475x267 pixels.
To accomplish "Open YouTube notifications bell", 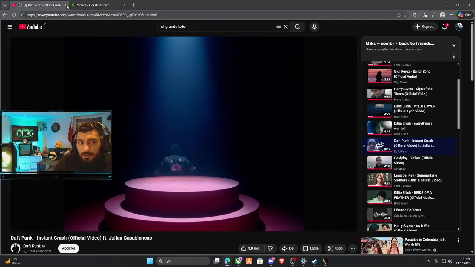I will [x=445, y=27].
